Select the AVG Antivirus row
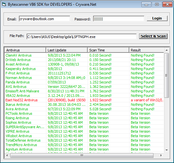The image size is (174, 163). point(84,87)
